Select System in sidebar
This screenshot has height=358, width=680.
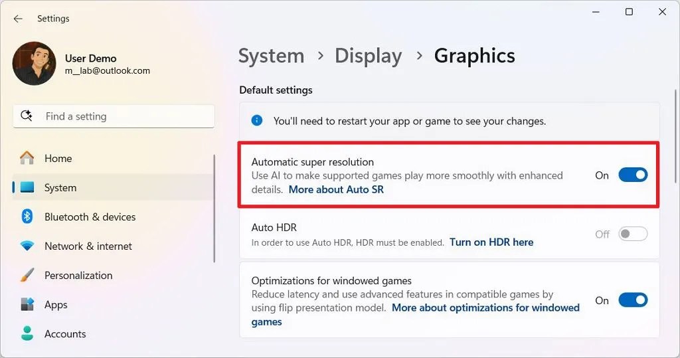click(x=114, y=187)
